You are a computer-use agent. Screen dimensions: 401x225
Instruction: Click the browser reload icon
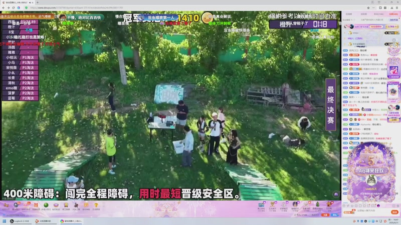14,7
